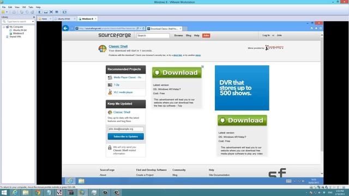
Task: Click the right green Download ad button
Action: pos(242,120)
